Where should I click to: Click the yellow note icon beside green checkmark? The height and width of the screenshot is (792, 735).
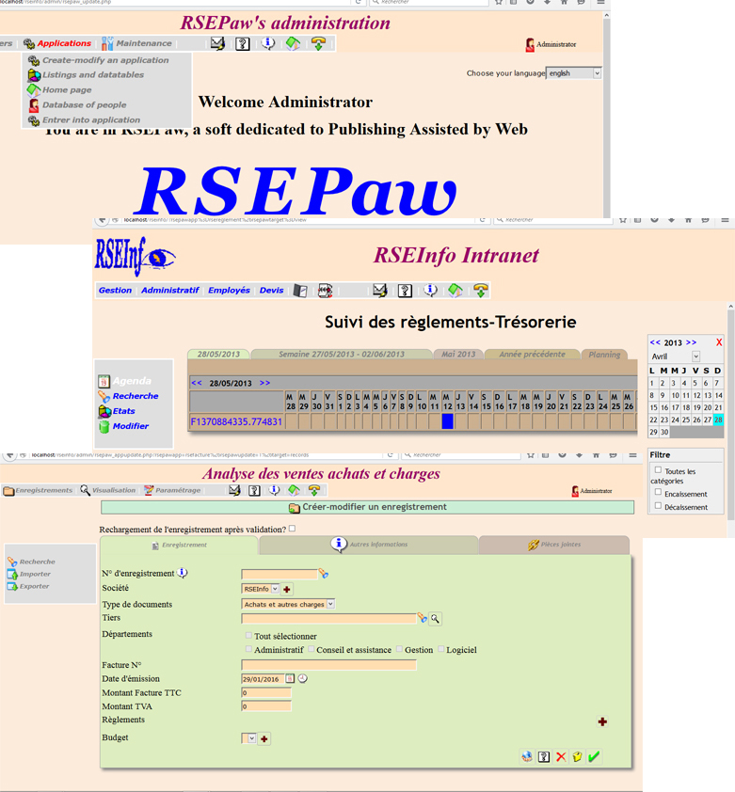[x=577, y=756]
